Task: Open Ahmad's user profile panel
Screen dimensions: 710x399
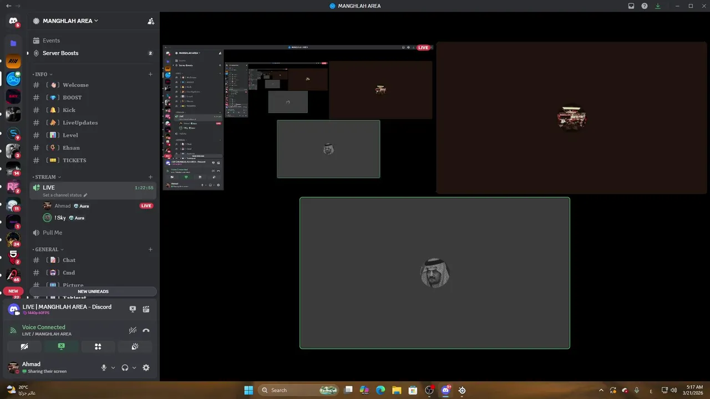Action: point(50,367)
